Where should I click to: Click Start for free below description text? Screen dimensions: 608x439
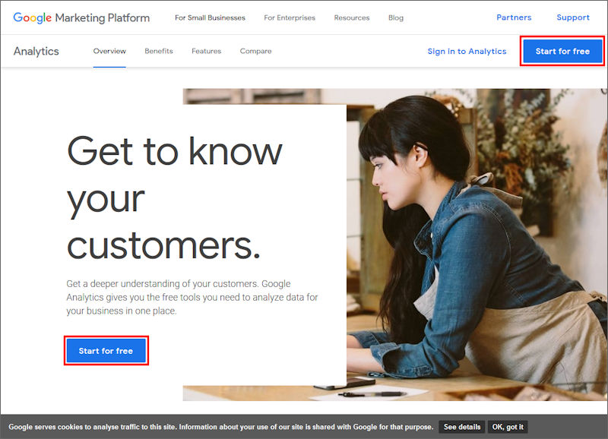click(x=106, y=351)
